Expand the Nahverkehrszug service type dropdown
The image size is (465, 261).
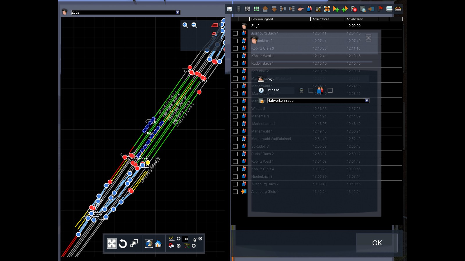tap(367, 101)
